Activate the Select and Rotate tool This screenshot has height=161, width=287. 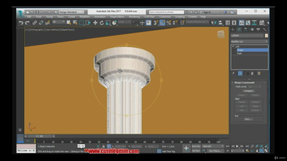(102, 23)
